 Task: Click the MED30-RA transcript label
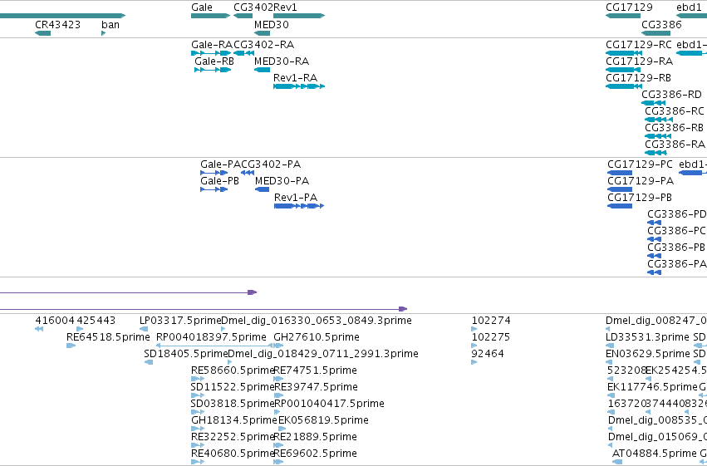tap(282, 61)
